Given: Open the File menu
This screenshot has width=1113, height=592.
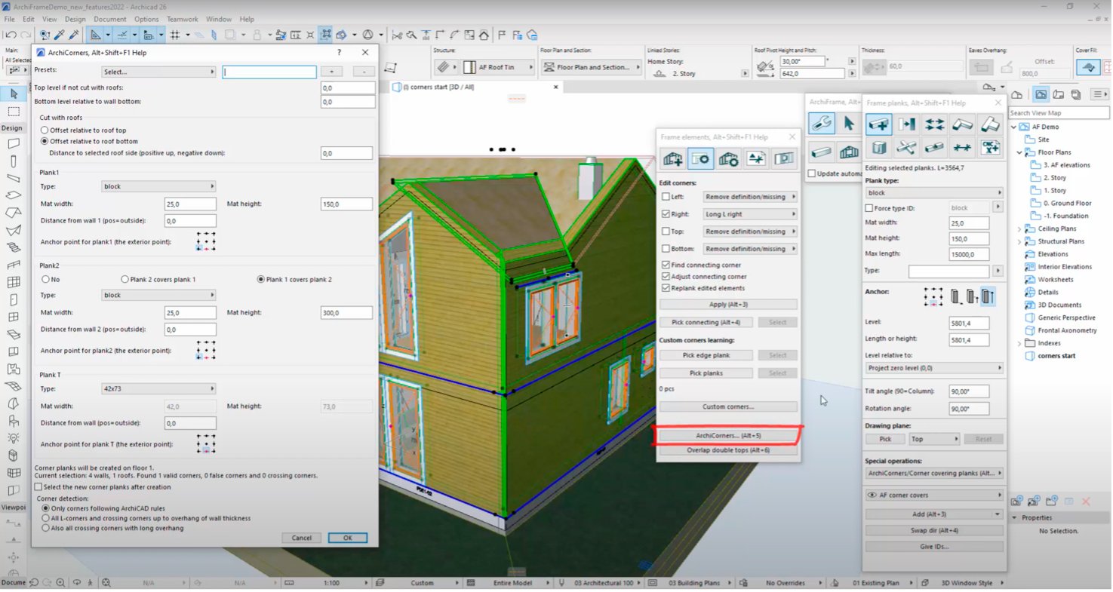Looking at the screenshot, I should click(10, 19).
